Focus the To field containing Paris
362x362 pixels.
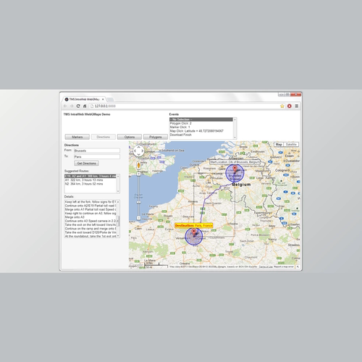(x=97, y=156)
